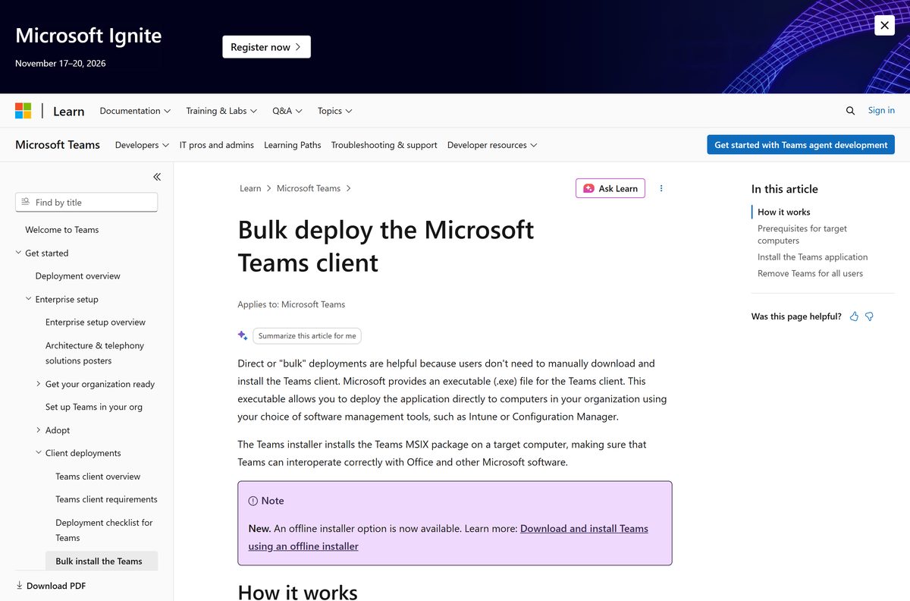910x601 pixels.
Task: Open the Q&A dropdown
Action: pos(287,111)
